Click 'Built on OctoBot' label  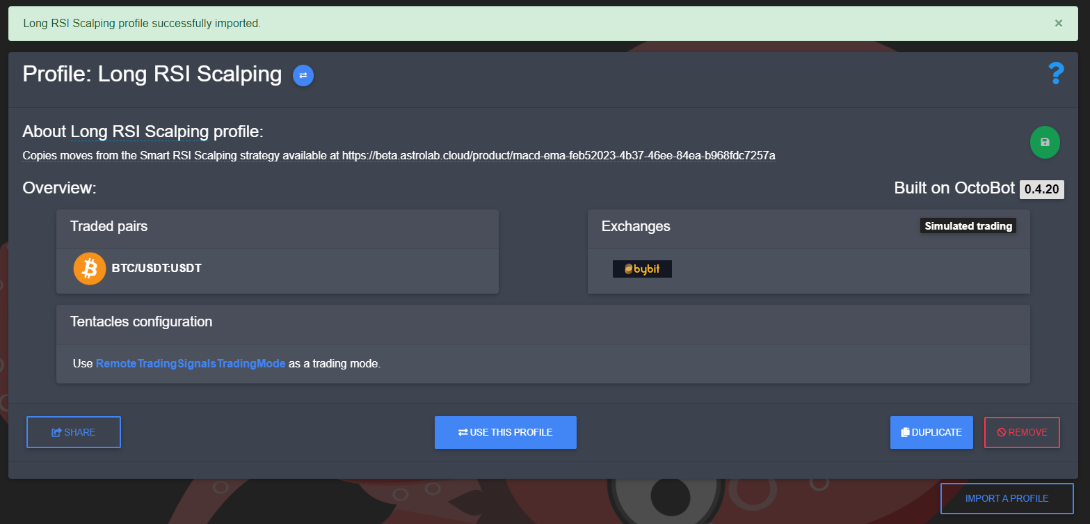pyautogui.click(x=954, y=189)
